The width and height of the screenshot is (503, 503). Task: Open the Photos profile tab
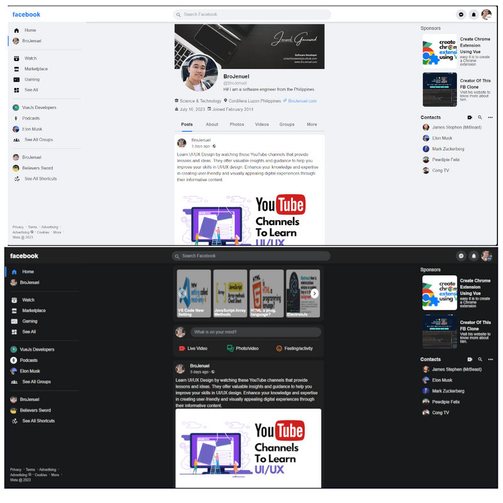coord(237,124)
